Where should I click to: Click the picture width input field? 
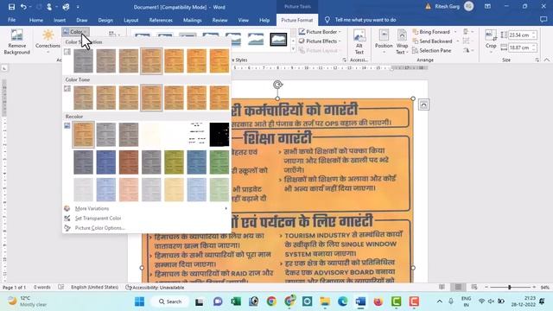[x=520, y=48]
